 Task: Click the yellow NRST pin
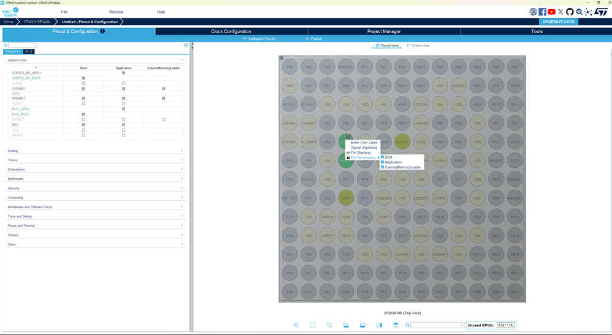tap(346, 198)
